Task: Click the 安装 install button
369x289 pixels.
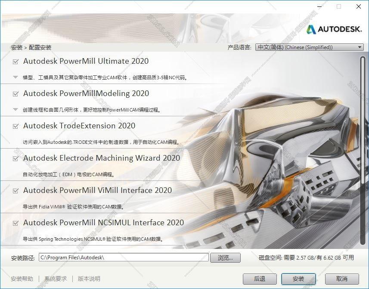Action: click(x=298, y=279)
